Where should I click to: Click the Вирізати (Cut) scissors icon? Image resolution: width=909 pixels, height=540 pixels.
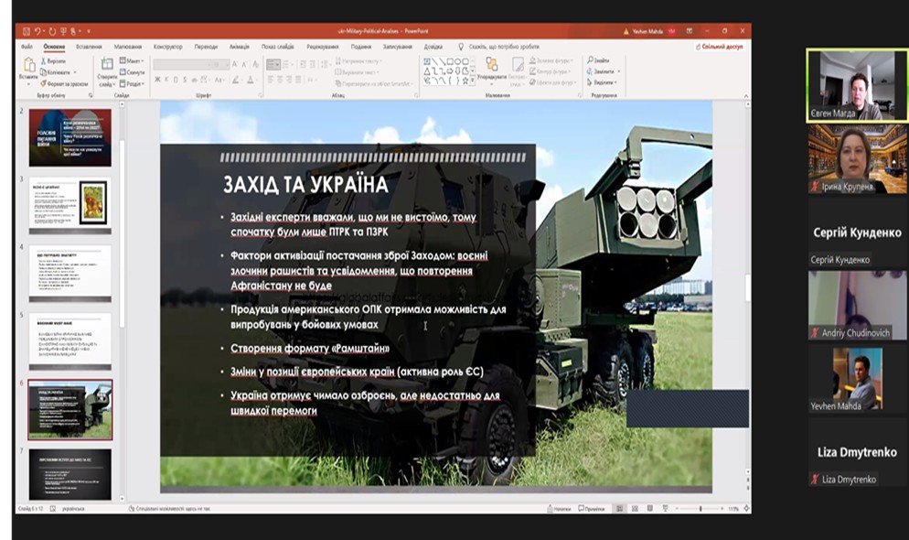[x=44, y=61]
